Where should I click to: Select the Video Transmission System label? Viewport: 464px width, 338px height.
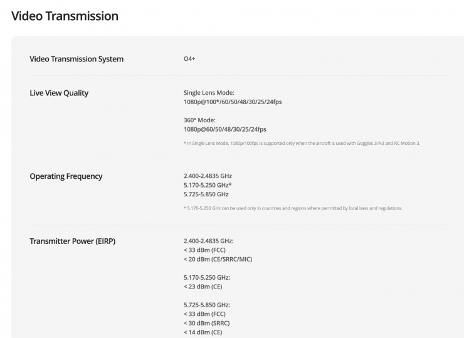(x=76, y=59)
